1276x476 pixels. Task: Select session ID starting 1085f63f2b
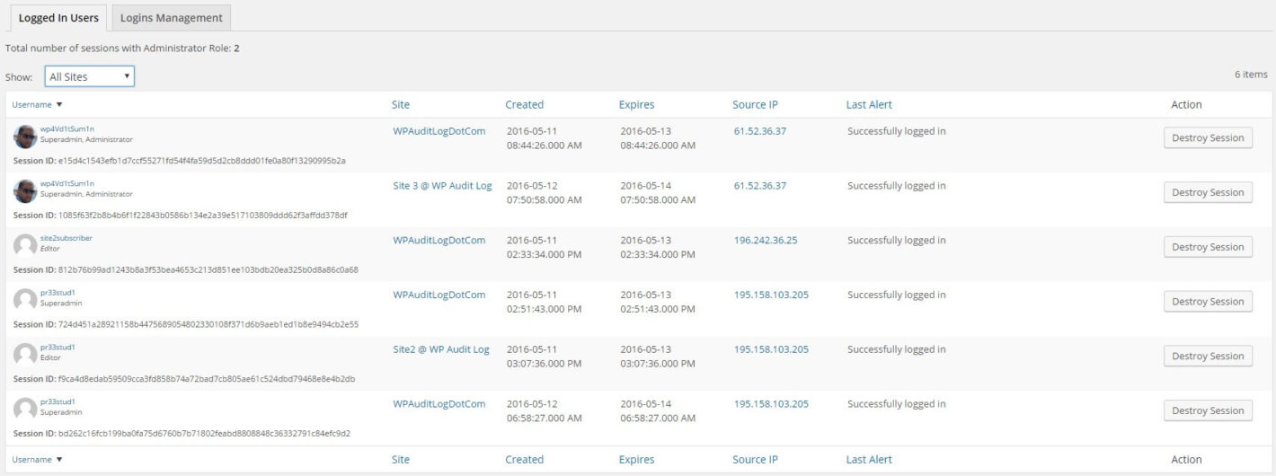coord(203,216)
